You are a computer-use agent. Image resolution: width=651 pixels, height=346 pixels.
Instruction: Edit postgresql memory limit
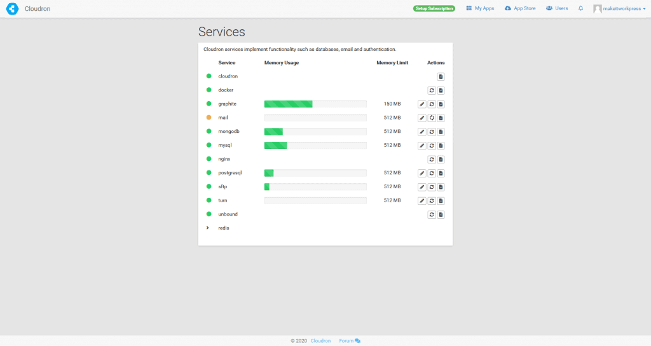tap(422, 173)
